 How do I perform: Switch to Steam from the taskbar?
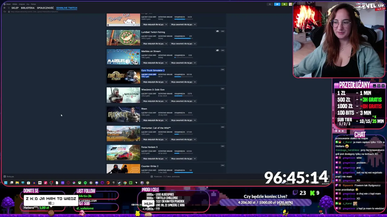pos(119,183)
